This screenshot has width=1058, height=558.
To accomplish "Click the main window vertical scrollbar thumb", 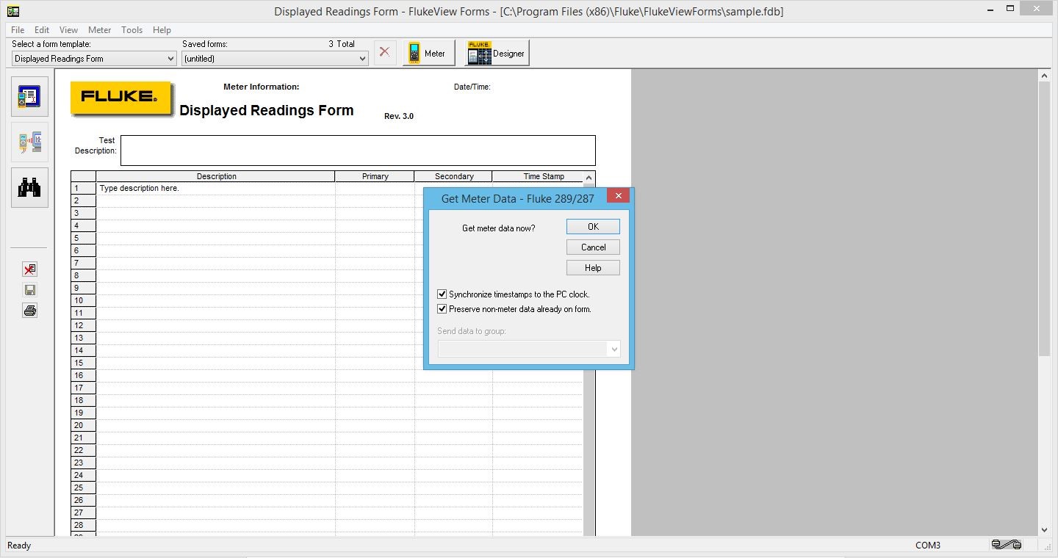I will 1045,219.
